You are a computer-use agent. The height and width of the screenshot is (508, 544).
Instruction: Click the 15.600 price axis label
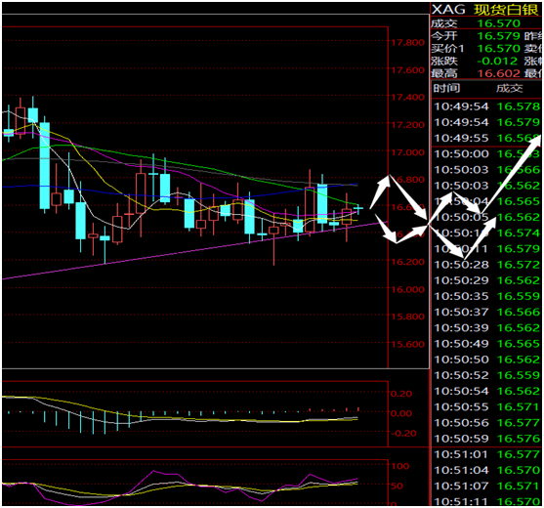408,344
